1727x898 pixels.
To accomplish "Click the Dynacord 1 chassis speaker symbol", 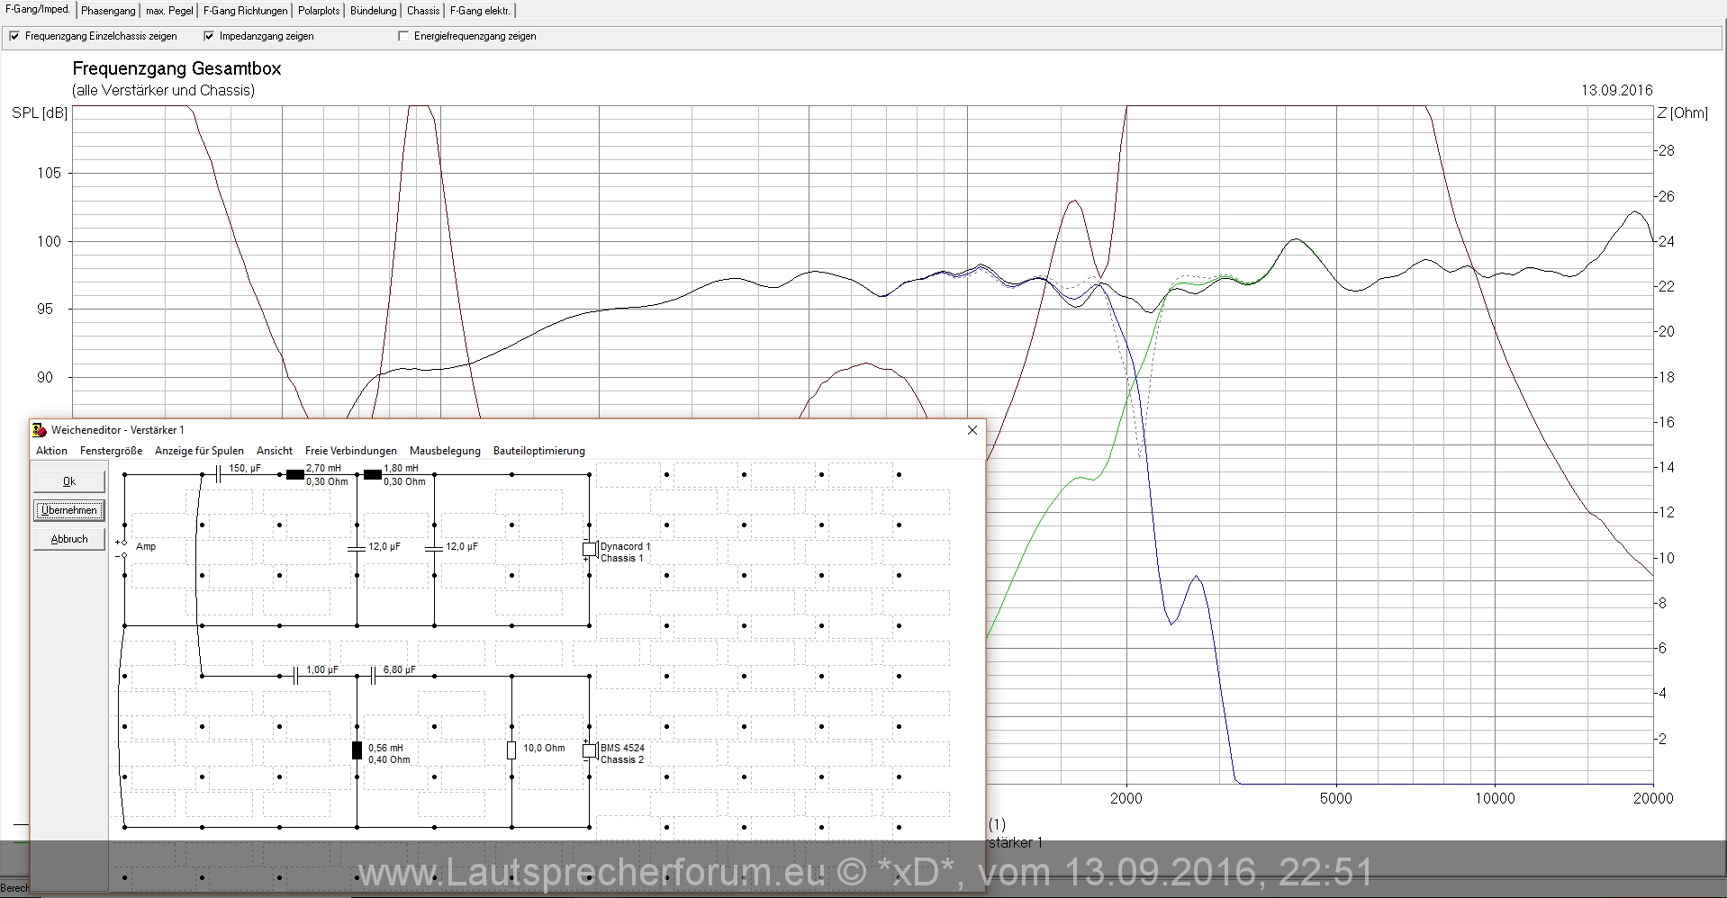I will (x=589, y=549).
